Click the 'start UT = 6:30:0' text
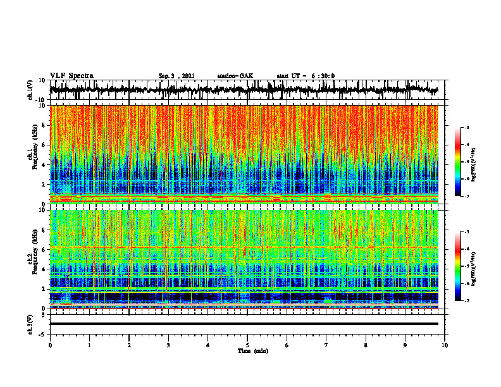This screenshot has width=501, height=387. 306,76
